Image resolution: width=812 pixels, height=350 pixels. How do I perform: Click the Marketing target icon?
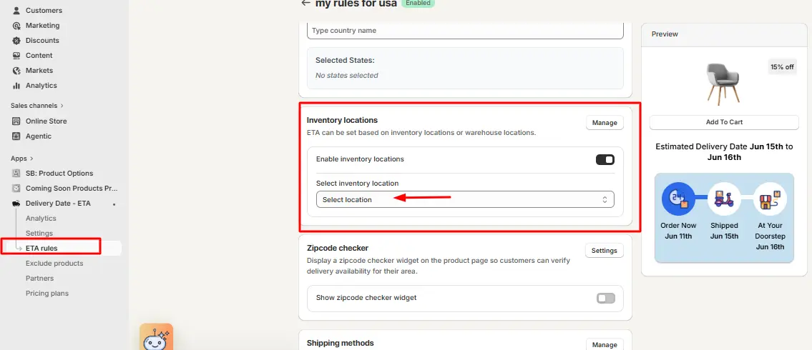coord(16,25)
